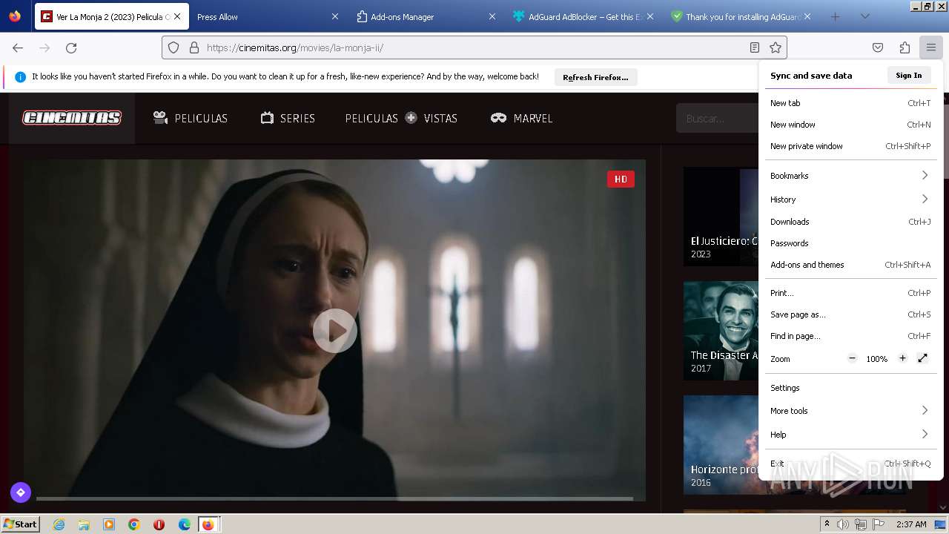Viewport: 949px width, 534px height.
Task: Expand the History submenu
Action: [x=850, y=200]
